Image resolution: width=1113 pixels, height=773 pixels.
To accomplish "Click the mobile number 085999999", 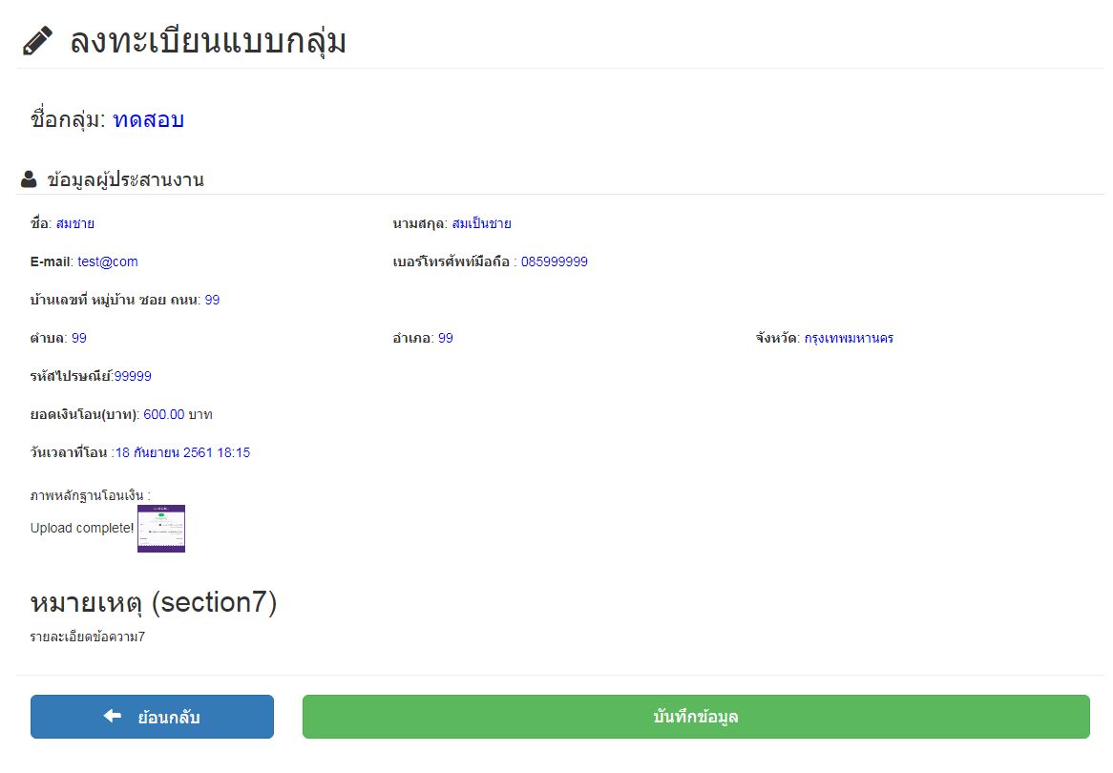I will (554, 261).
